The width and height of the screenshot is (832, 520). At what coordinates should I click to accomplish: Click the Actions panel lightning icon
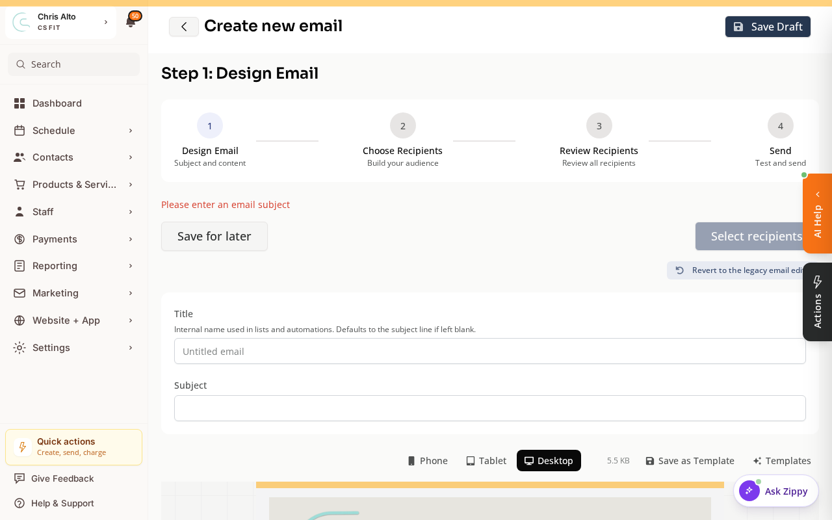point(818,281)
